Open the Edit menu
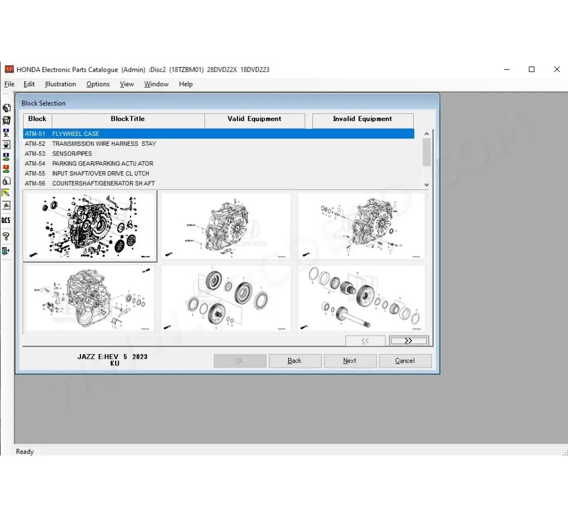 pyautogui.click(x=29, y=84)
